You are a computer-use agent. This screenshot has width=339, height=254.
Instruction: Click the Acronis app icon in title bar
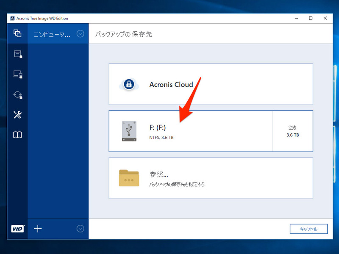click(x=13, y=18)
